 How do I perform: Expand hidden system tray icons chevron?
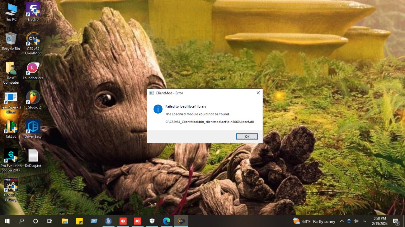pyautogui.click(x=342, y=221)
